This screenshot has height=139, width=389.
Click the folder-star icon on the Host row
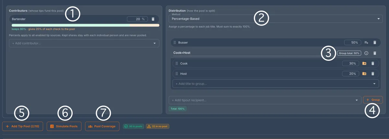pos(364,74)
